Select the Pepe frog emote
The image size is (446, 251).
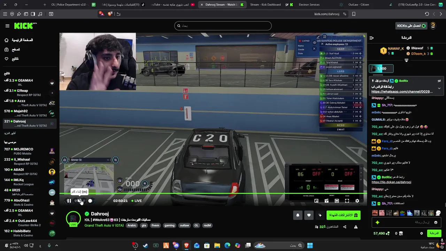click(402, 213)
